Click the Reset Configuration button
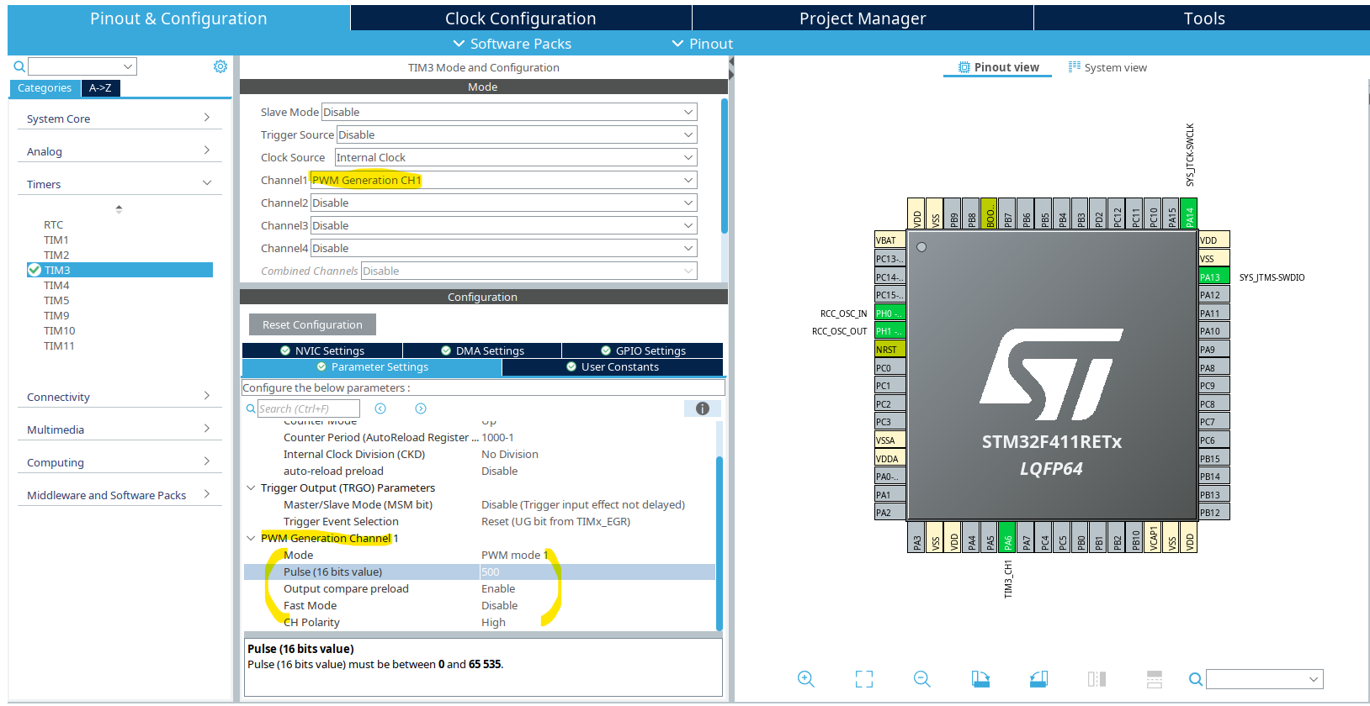 tap(312, 324)
